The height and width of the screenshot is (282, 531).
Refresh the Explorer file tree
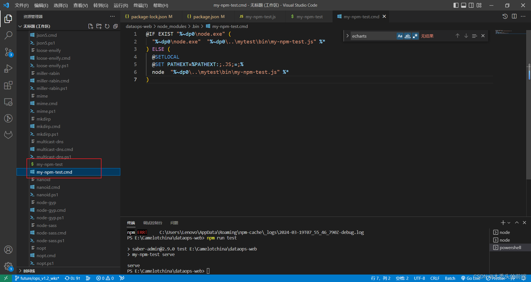pyautogui.click(x=107, y=26)
